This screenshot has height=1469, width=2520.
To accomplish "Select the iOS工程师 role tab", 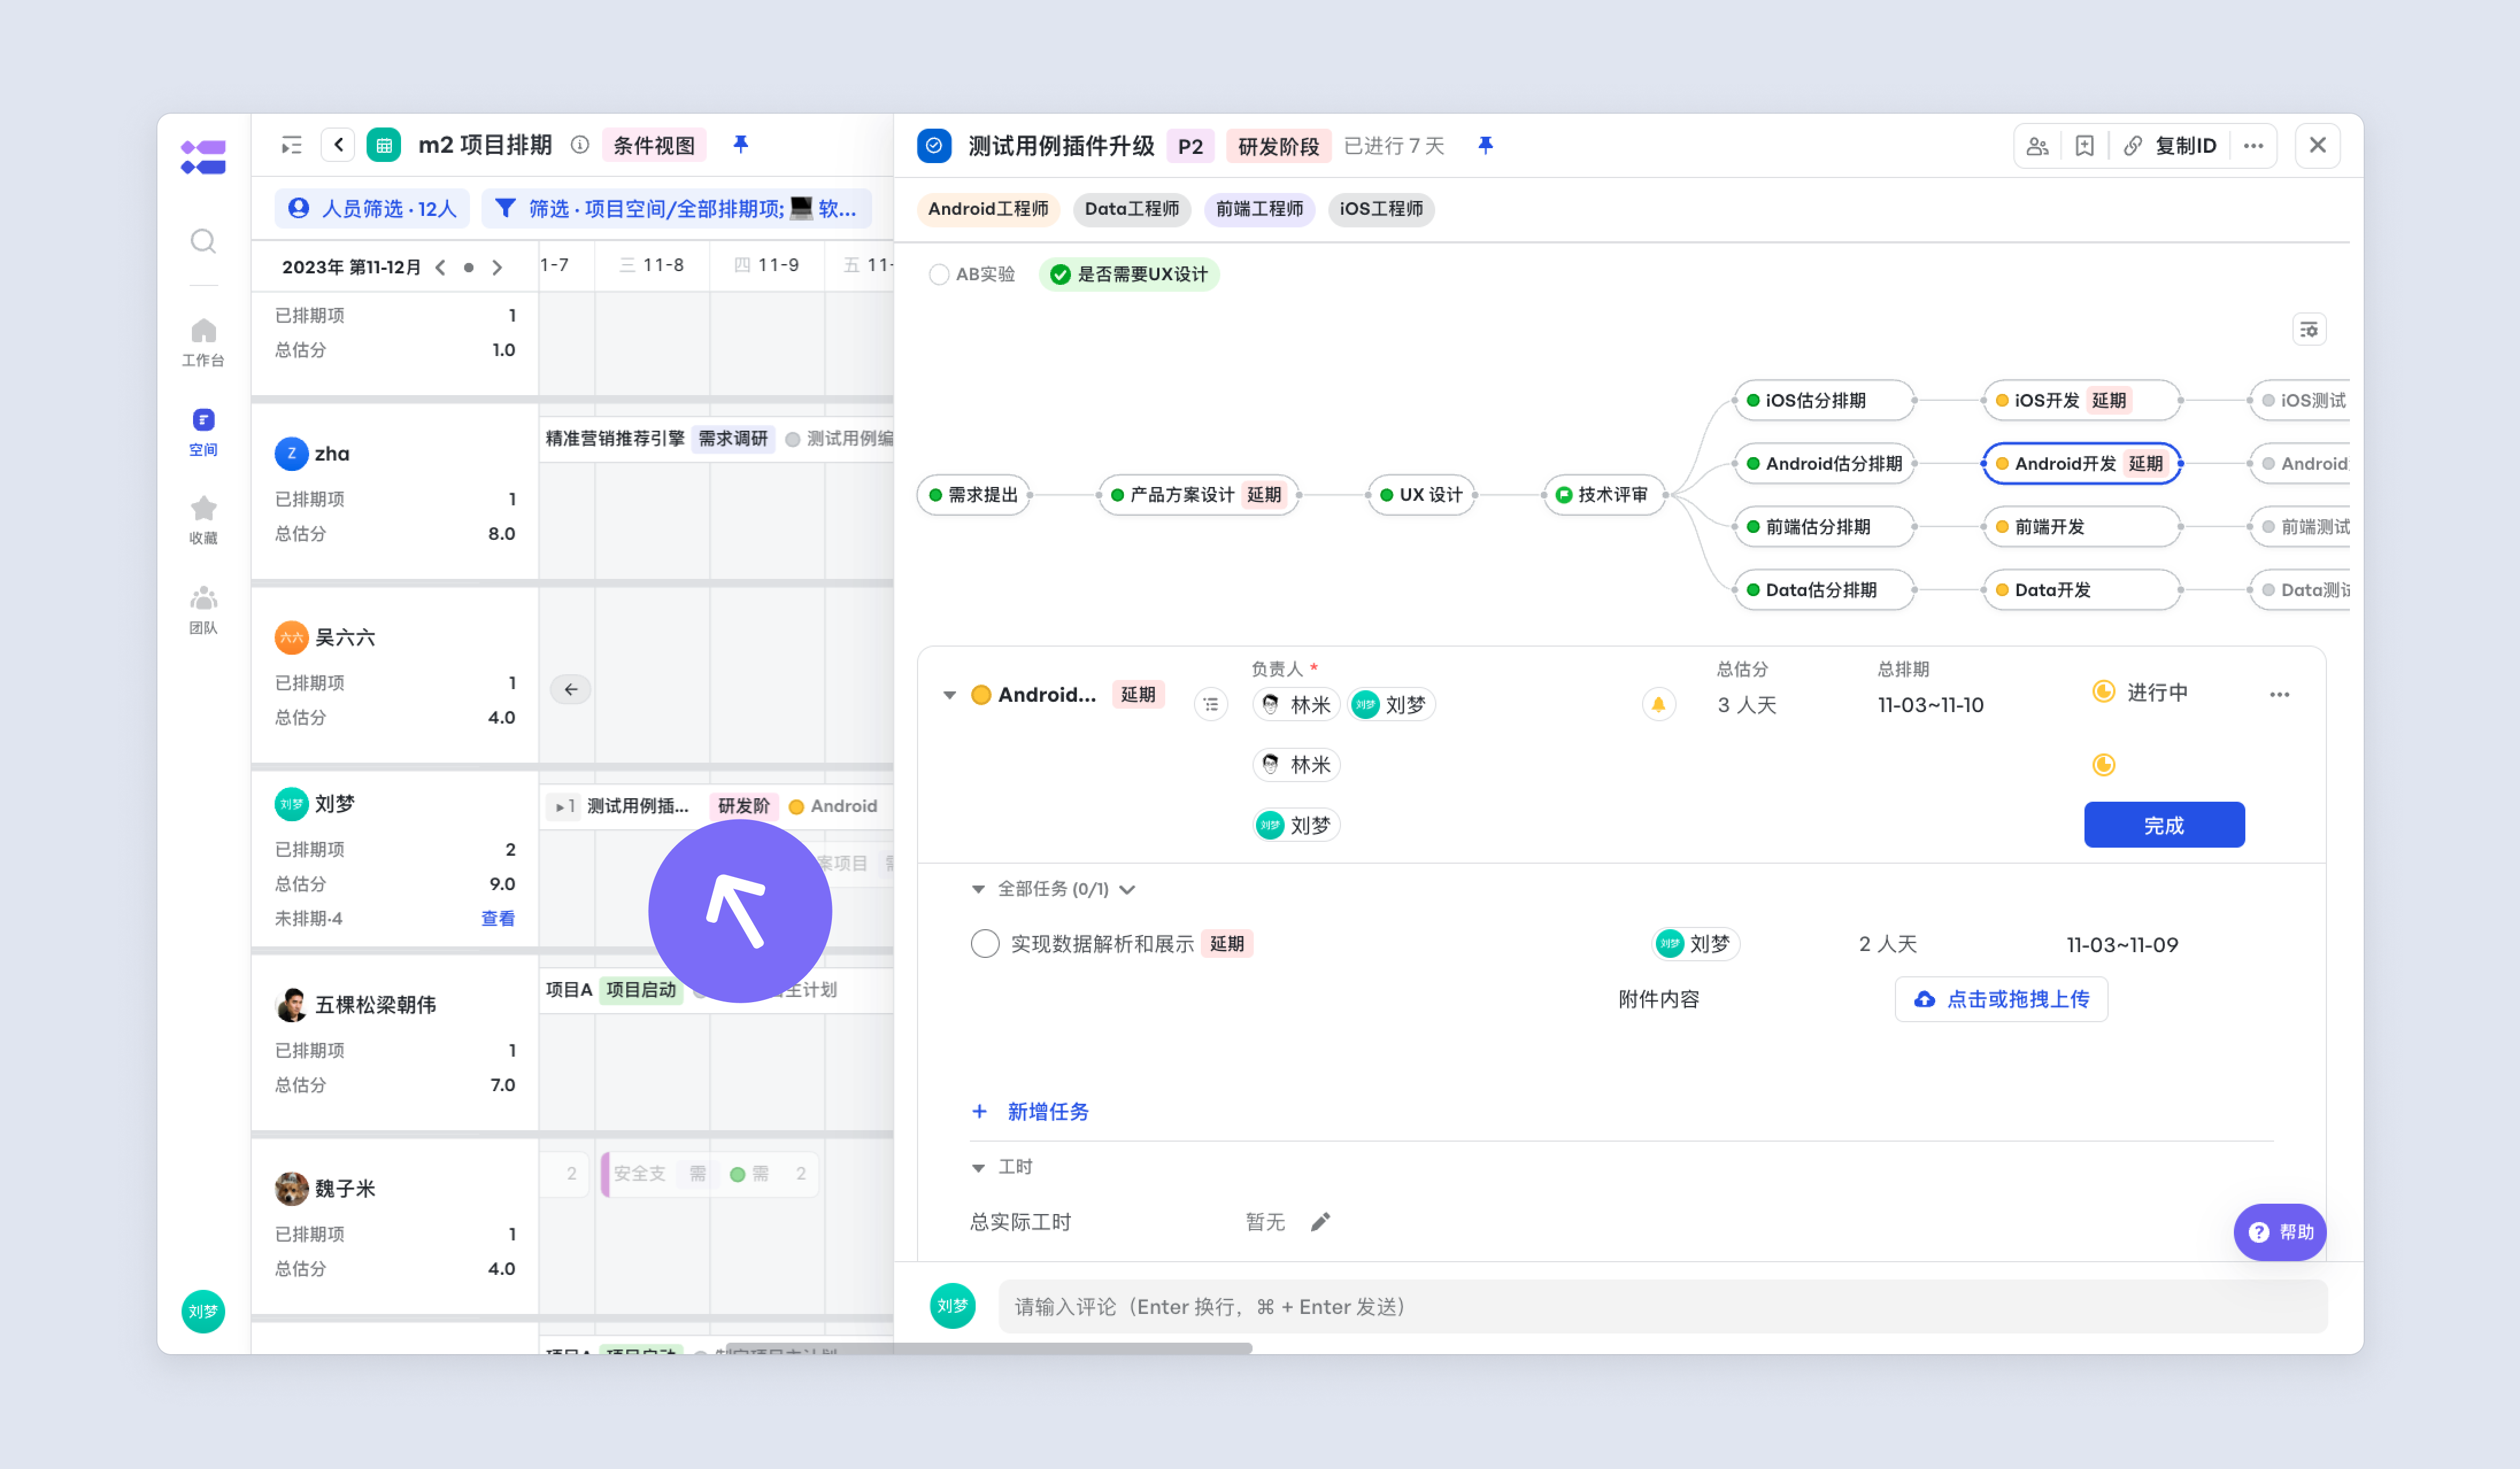I will pos(1381,209).
